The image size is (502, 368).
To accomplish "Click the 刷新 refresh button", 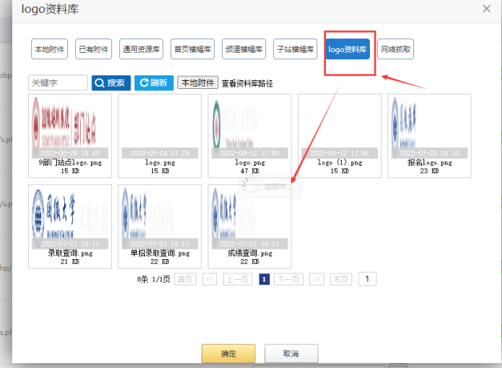I will point(153,83).
